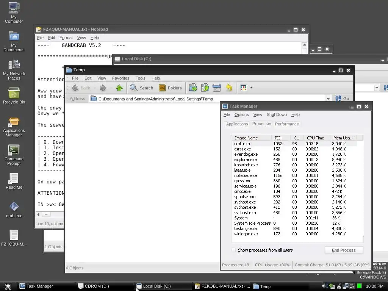Open Task Manager Shut Down menu
The height and width of the screenshot is (291, 388).
pos(277,114)
